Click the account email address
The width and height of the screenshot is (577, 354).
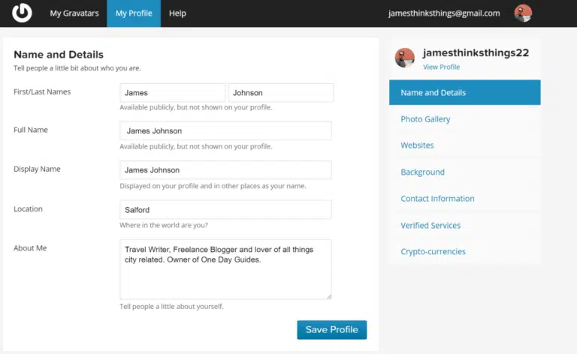tap(444, 13)
